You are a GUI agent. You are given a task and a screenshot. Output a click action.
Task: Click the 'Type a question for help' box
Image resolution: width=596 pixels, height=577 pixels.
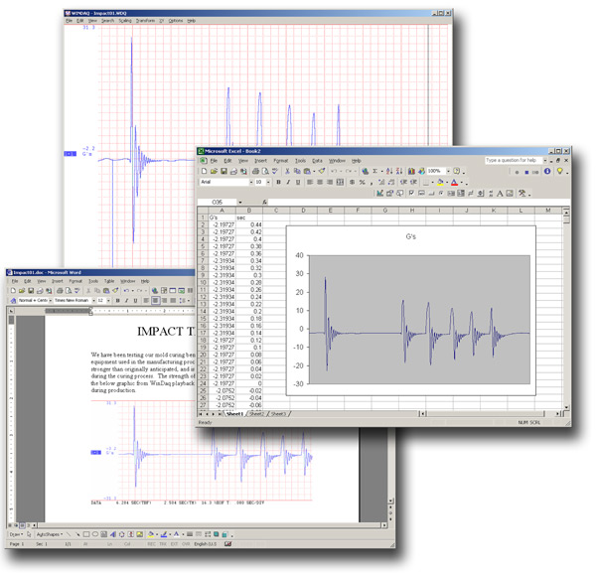point(514,161)
